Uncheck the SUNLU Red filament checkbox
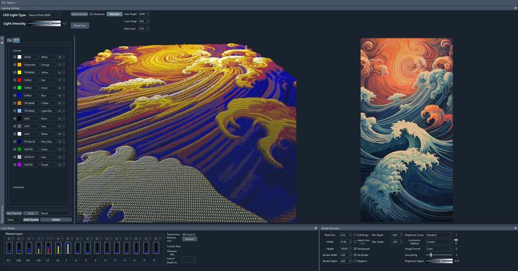518x271 pixels. pos(14,80)
